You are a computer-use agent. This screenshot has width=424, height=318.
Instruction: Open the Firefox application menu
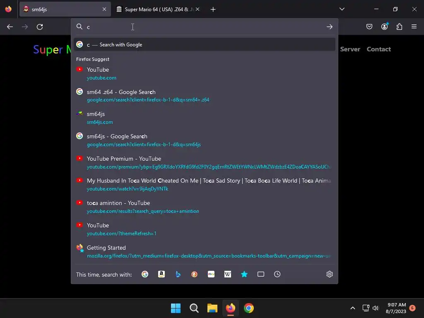[x=414, y=26]
